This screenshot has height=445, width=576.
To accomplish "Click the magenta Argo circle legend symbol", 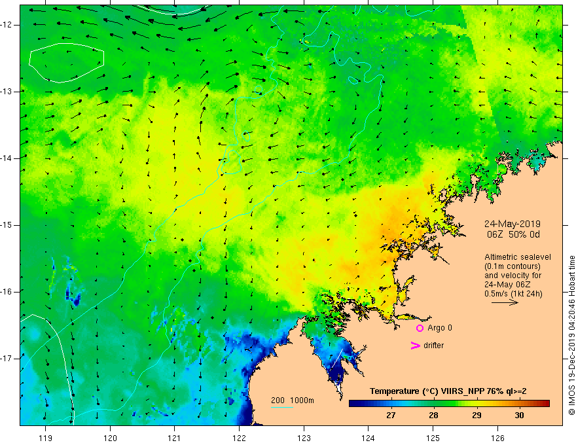I will point(420,329).
